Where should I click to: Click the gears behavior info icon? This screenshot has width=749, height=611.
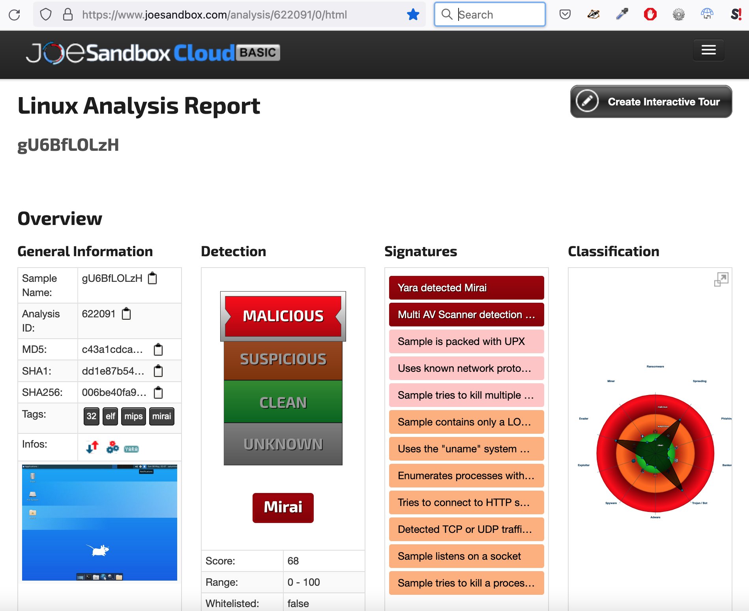pos(112,447)
